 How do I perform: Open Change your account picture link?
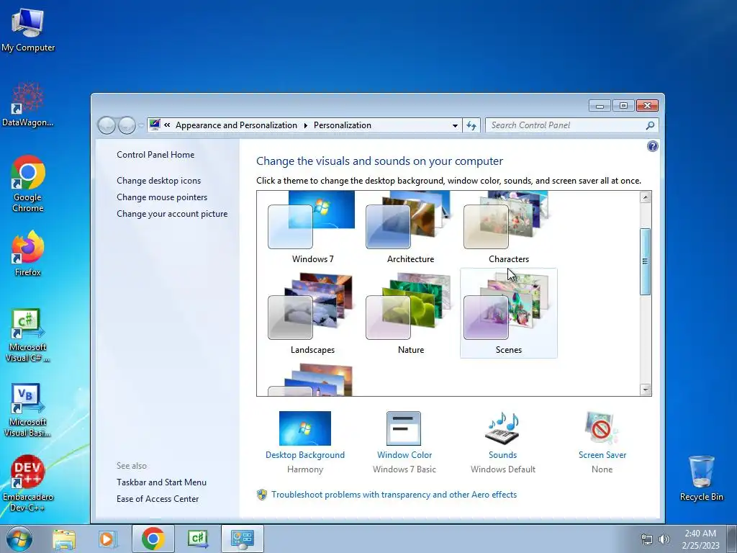click(x=172, y=213)
